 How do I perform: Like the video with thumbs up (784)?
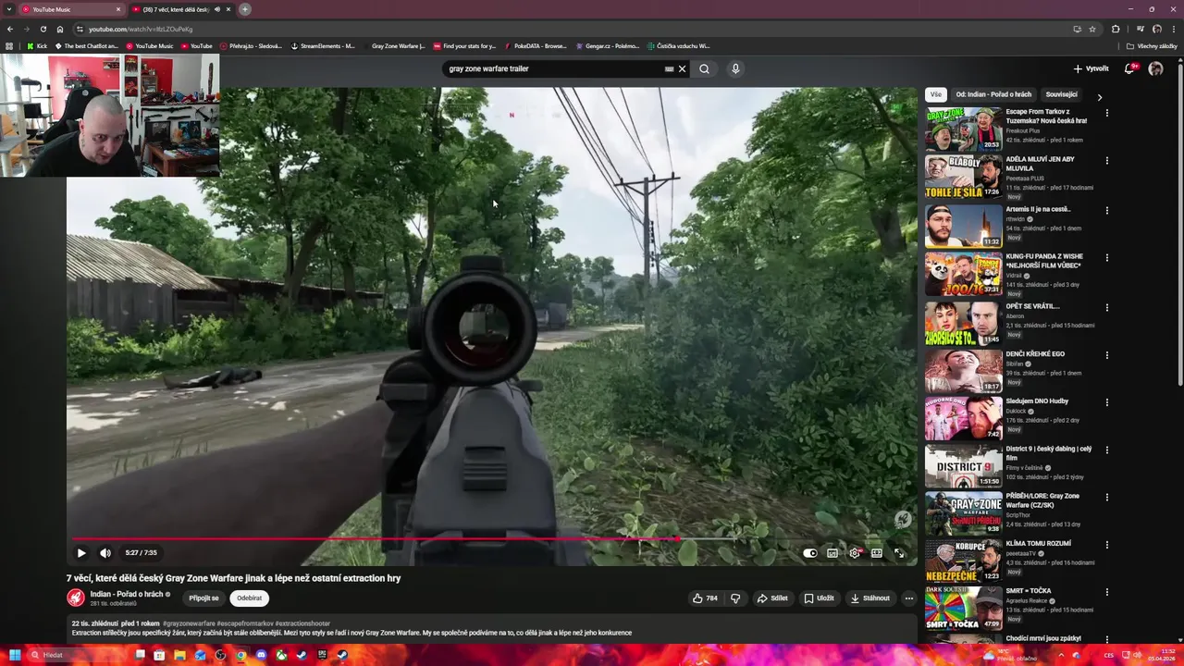(x=705, y=598)
